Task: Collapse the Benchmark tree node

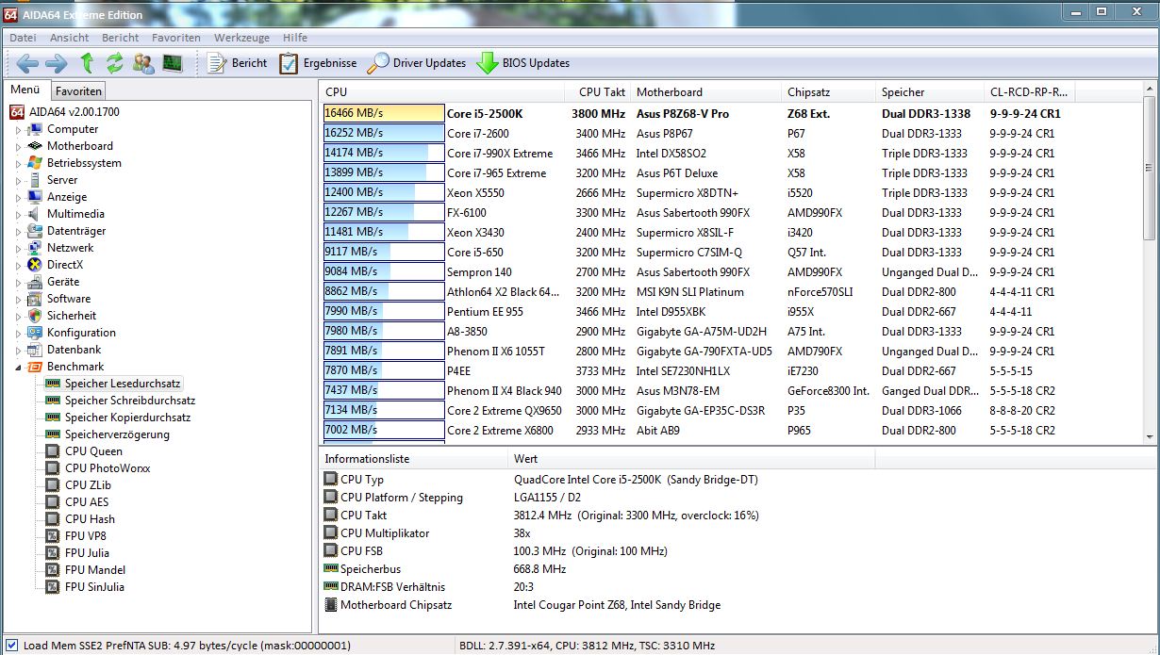Action: pyautogui.click(x=18, y=367)
